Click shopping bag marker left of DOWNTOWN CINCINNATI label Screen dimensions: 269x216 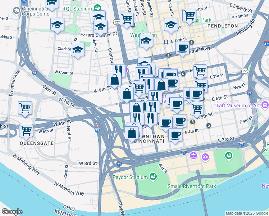coord(132,134)
